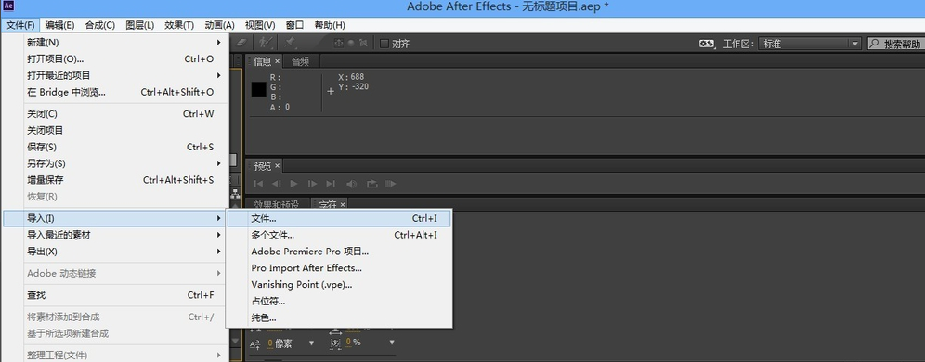The height and width of the screenshot is (362, 925).
Task: Start playback with the play button
Action: click(293, 184)
